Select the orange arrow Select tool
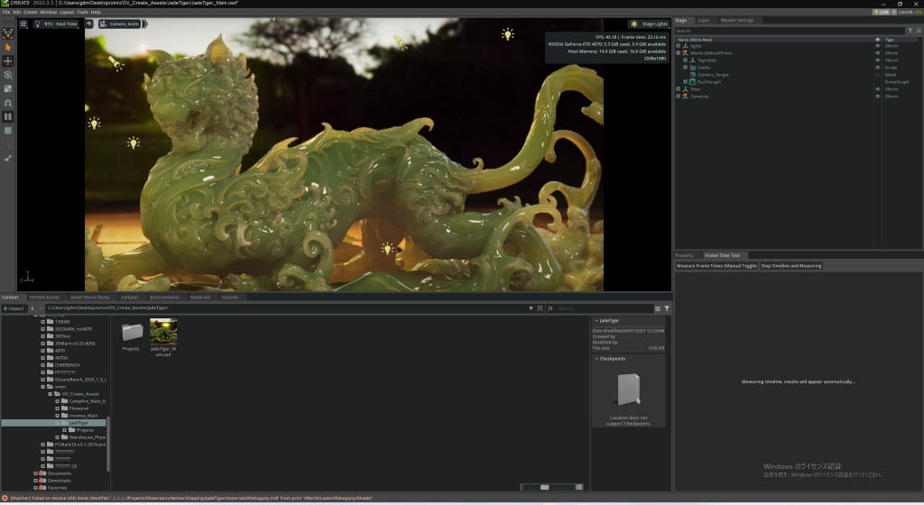Screen dimensions: 924x505 coord(7,47)
